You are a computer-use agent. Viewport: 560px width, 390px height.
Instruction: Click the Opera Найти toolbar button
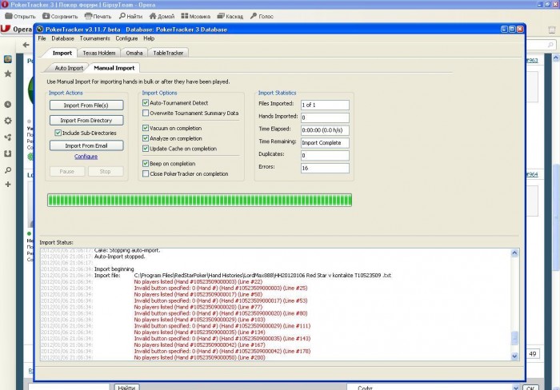click(130, 16)
